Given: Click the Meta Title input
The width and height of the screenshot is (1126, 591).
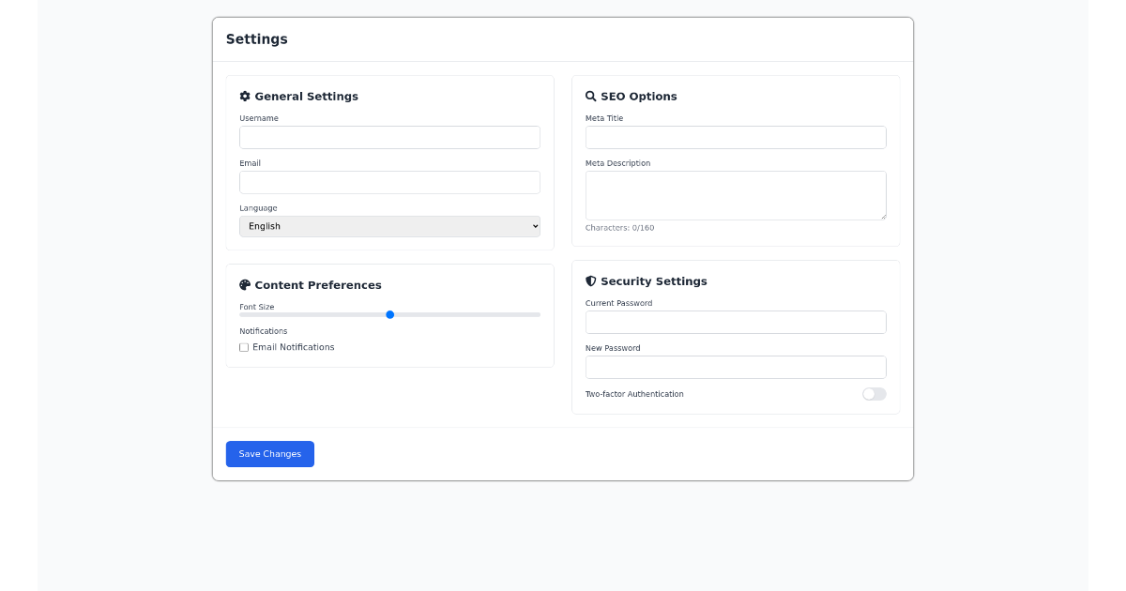Looking at the screenshot, I should point(736,137).
